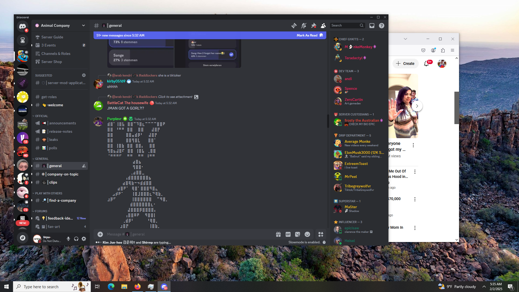Click the gift Nitro icon
The width and height of the screenshot is (519, 292).
[278, 234]
